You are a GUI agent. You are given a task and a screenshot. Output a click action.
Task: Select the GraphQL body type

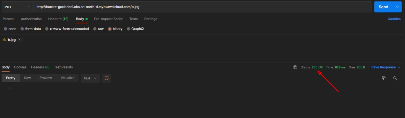pyautogui.click(x=136, y=29)
